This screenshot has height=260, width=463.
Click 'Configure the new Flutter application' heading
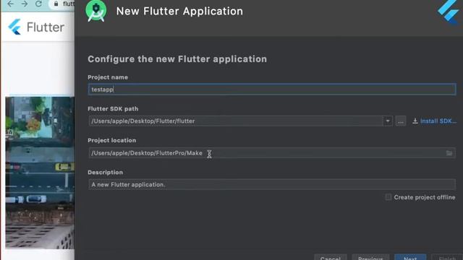(x=177, y=59)
